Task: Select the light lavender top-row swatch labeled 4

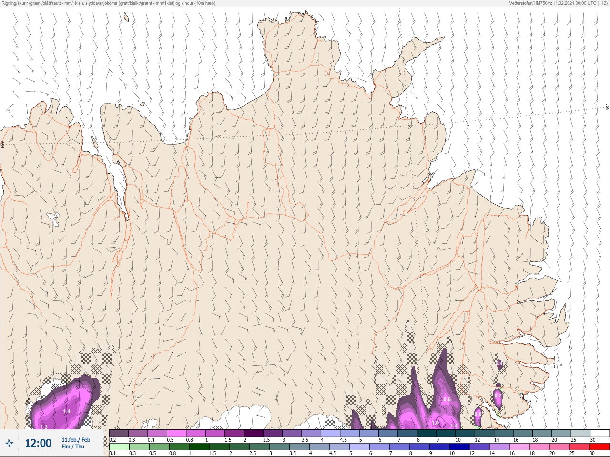Action: (330, 433)
